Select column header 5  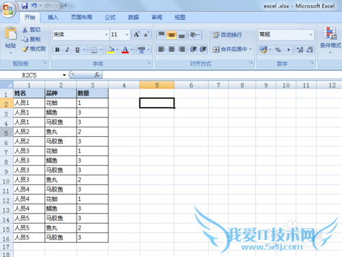click(157, 85)
